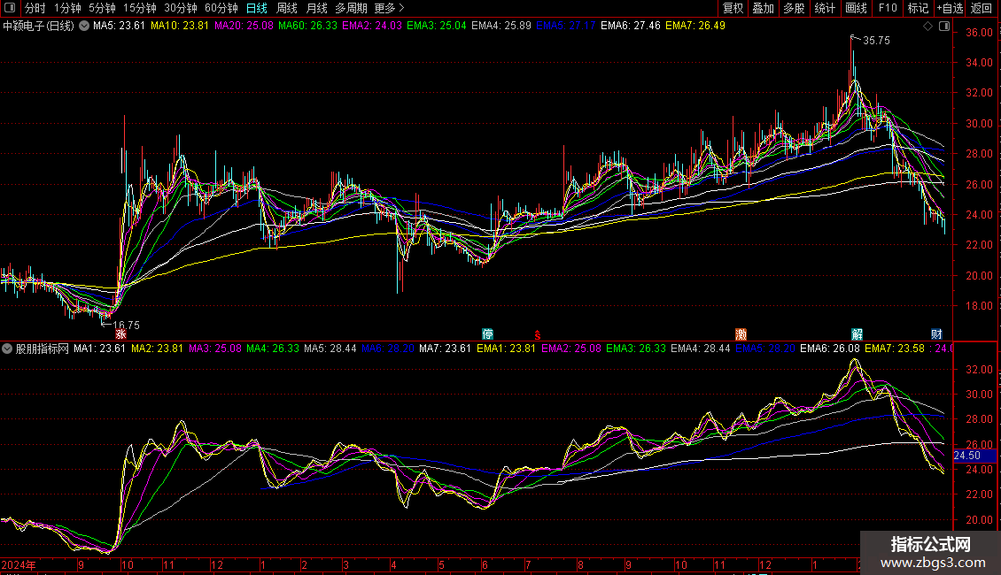Open sub-chart indicator dropdown beside 股朋指标网
This screenshot has height=575, width=1001.
pyautogui.click(x=7, y=349)
